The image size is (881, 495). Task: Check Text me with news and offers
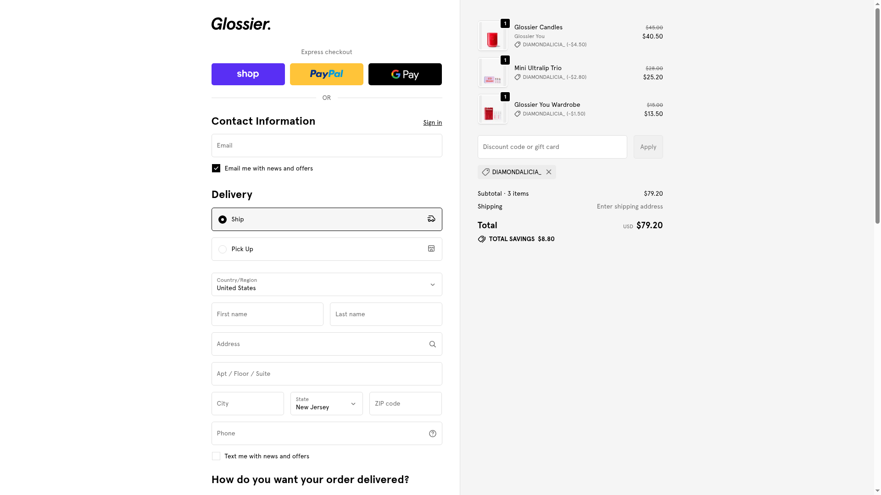pos(216,456)
